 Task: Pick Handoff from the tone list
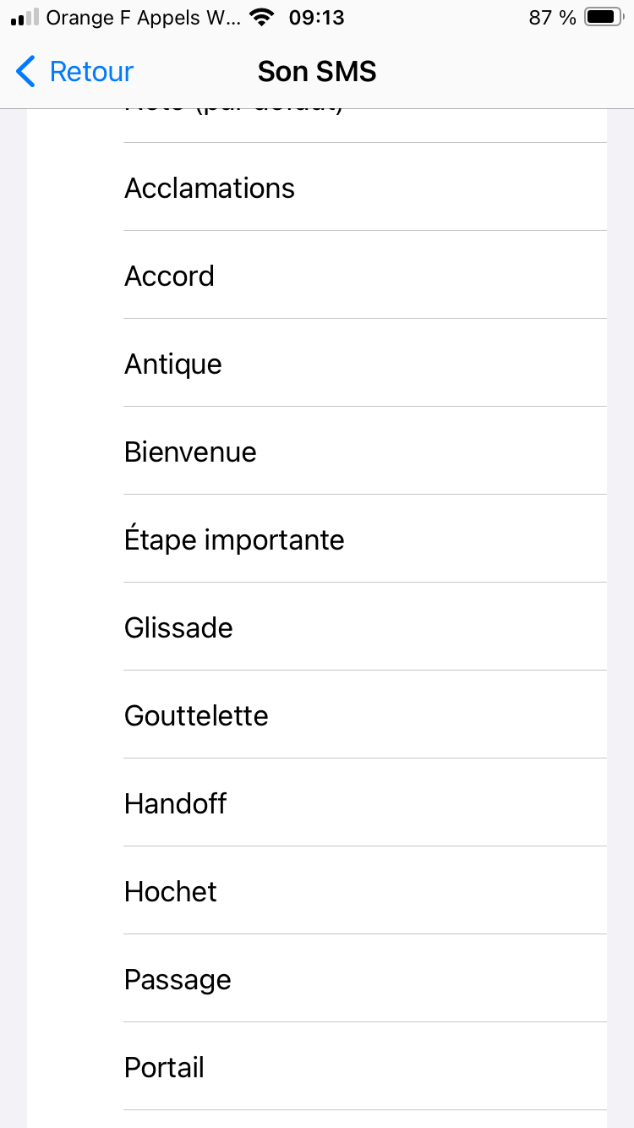[175, 803]
